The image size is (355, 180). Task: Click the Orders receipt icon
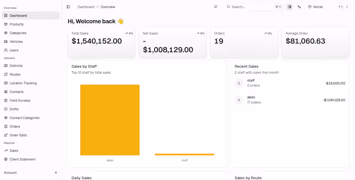[6, 126]
